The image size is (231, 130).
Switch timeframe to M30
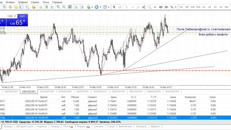point(198,7)
